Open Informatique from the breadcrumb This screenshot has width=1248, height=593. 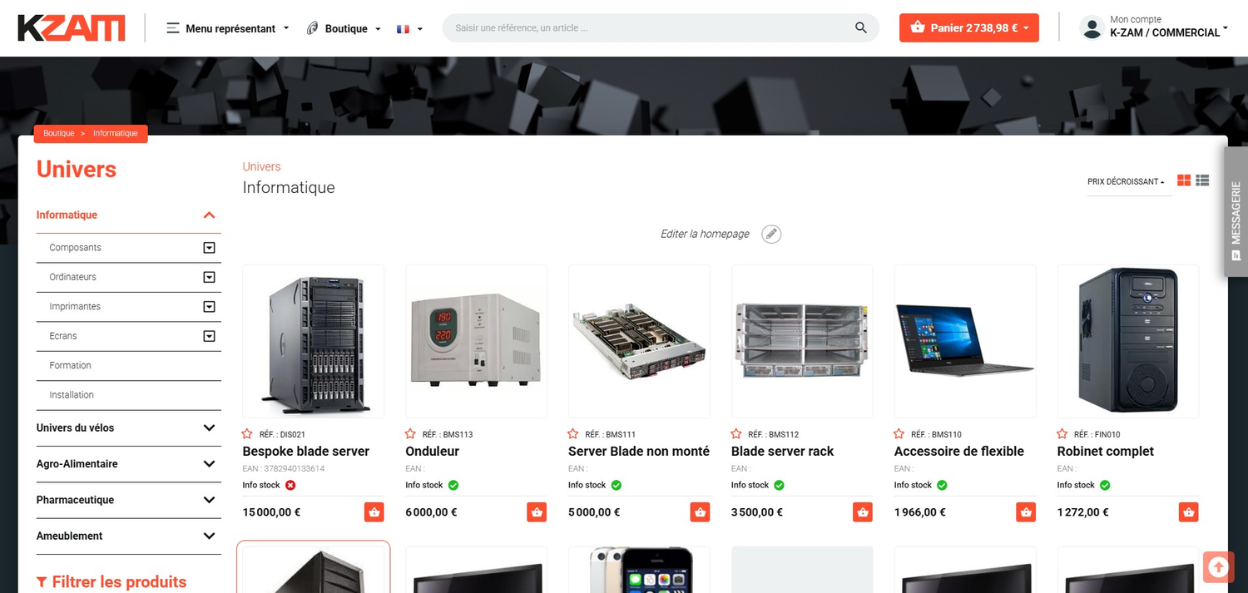click(x=116, y=133)
